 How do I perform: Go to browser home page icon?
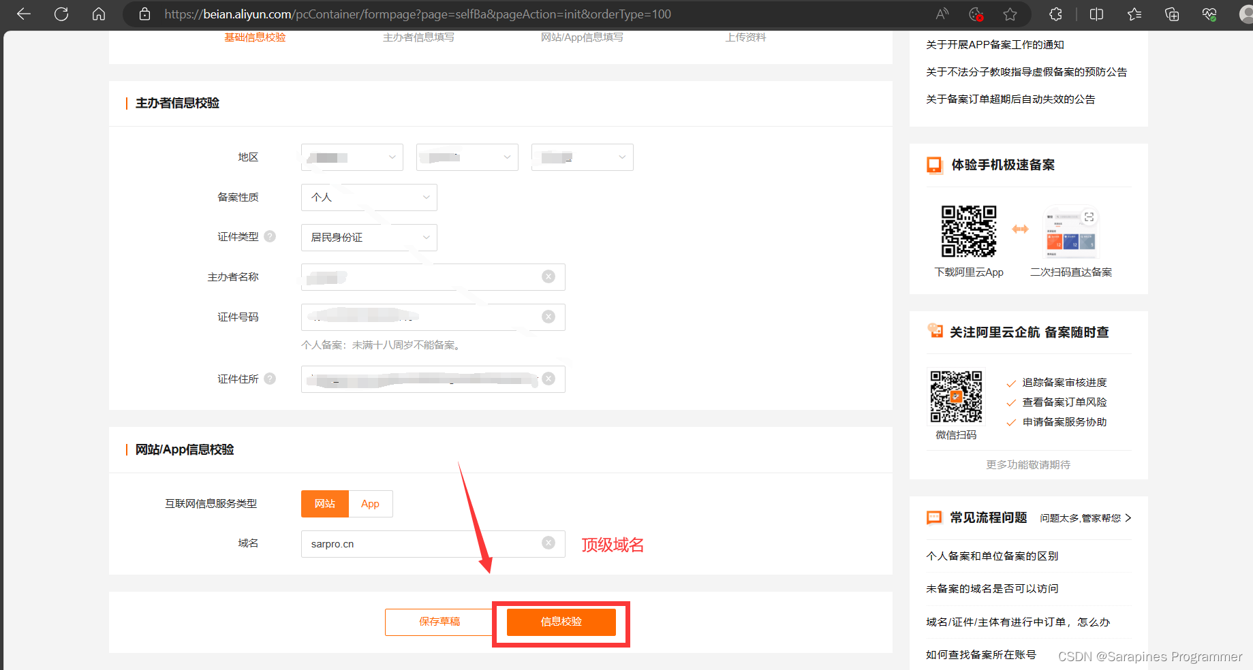click(x=99, y=14)
